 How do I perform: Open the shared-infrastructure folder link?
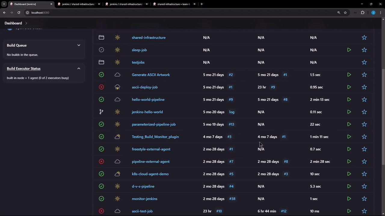coord(149,37)
